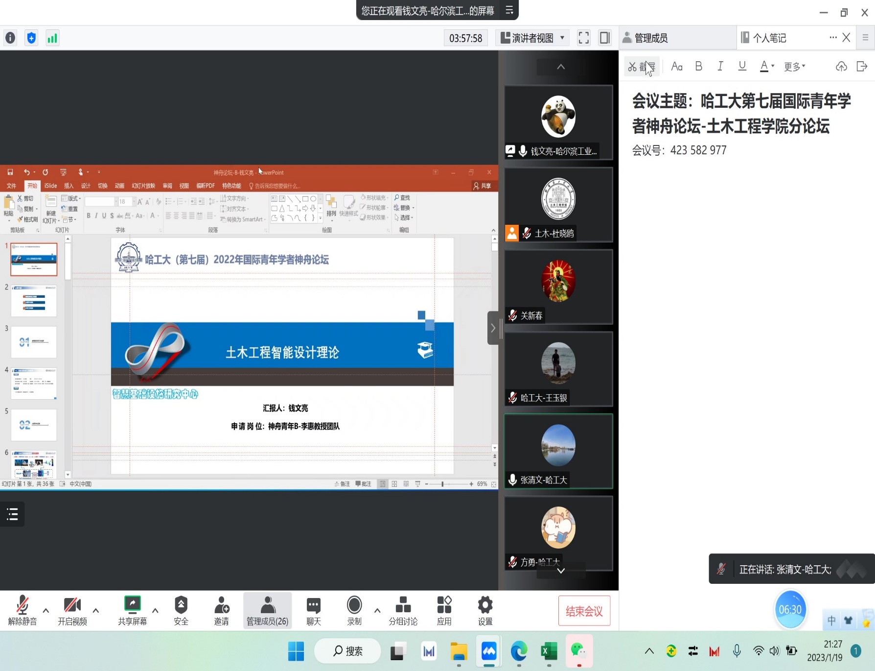Open the Chat panel

313,610
